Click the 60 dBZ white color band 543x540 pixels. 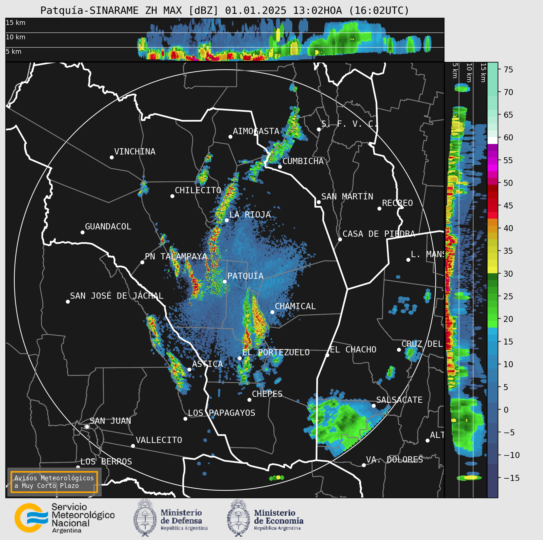[x=493, y=141]
